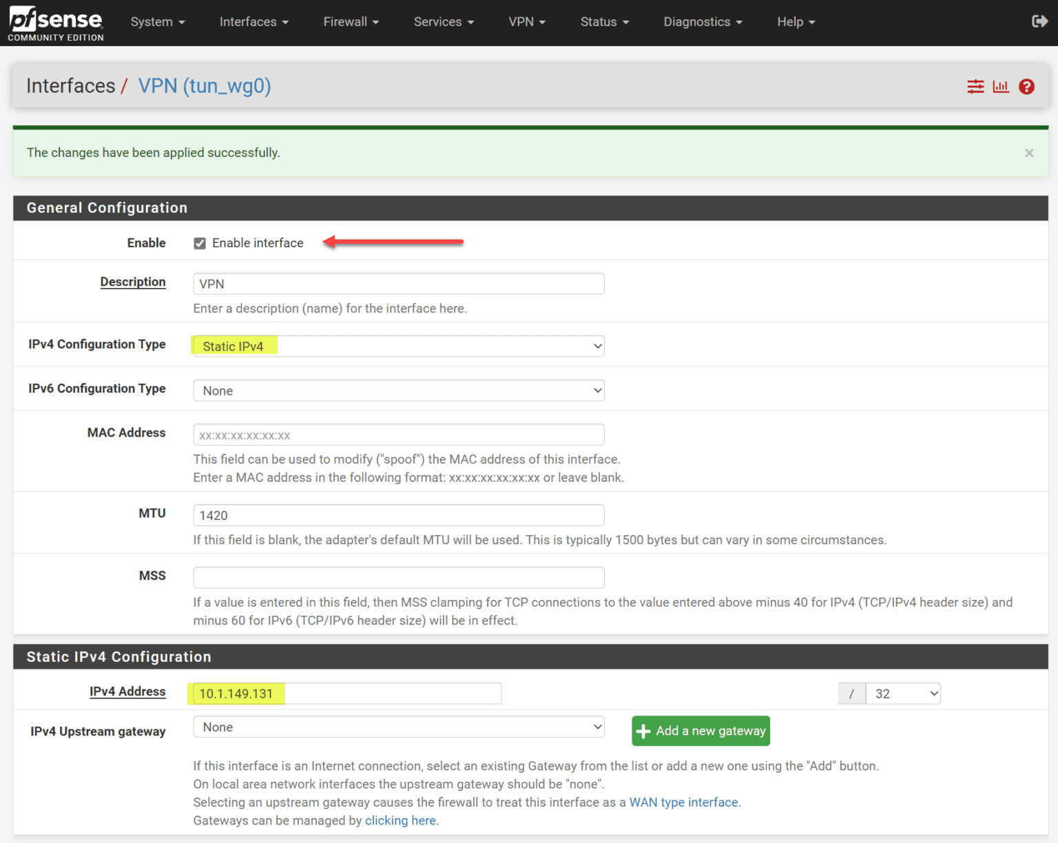Open the Firewall menu
1058x843 pixels.
[351, 21]
